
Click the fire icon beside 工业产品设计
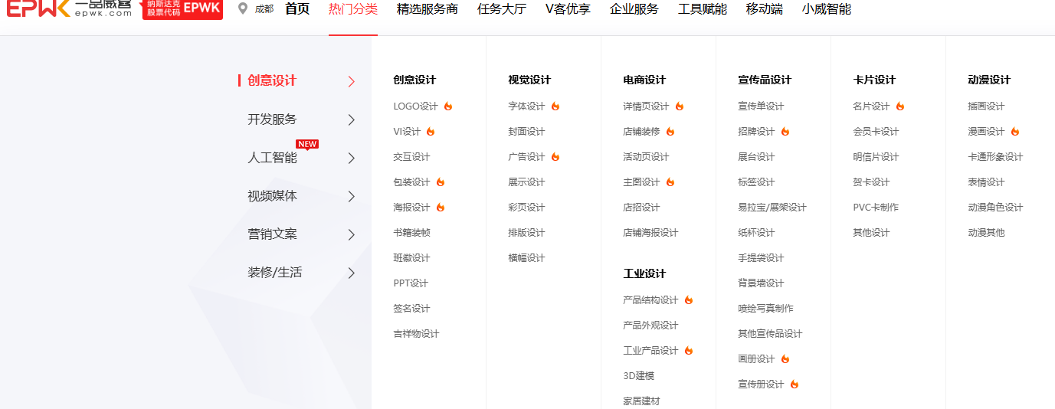(x=688, y=351)
